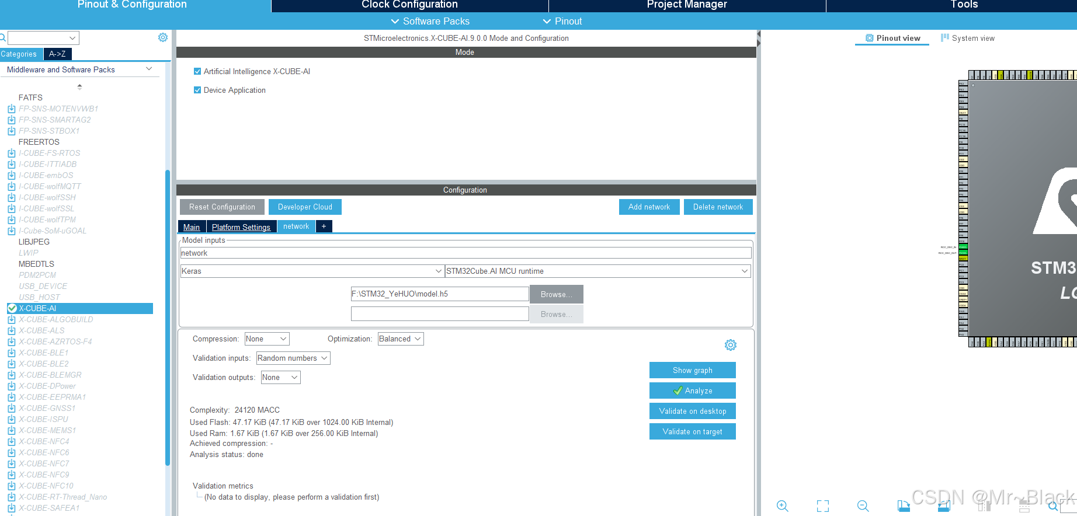Viewport: 1077px width, 516px height.
Task: Open the search combo box dropdown
Action: pos(72,38)
